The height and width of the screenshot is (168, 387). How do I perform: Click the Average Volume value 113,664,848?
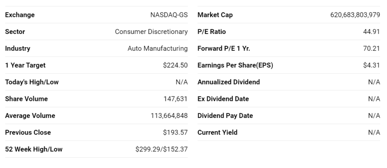(169, 116)
